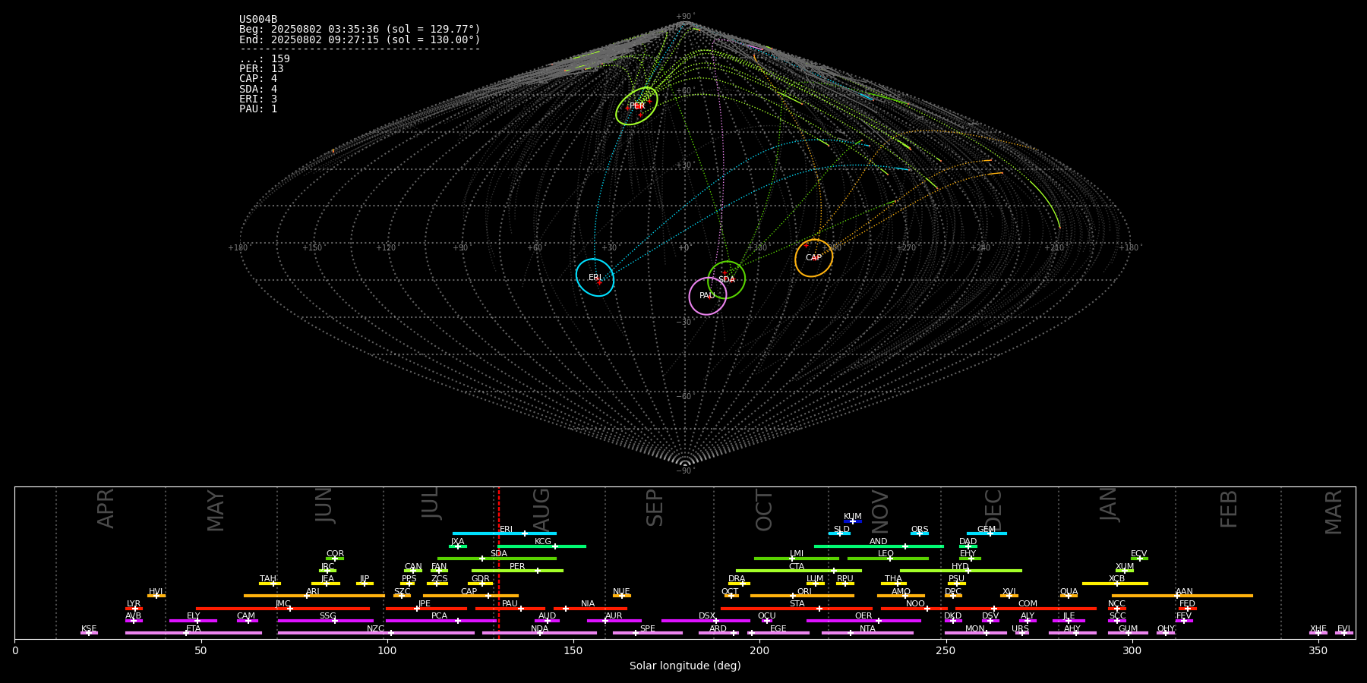Click the AND shower bar in the timeline
Viewport: 1367px width, 683px height.
coord(879,546)
